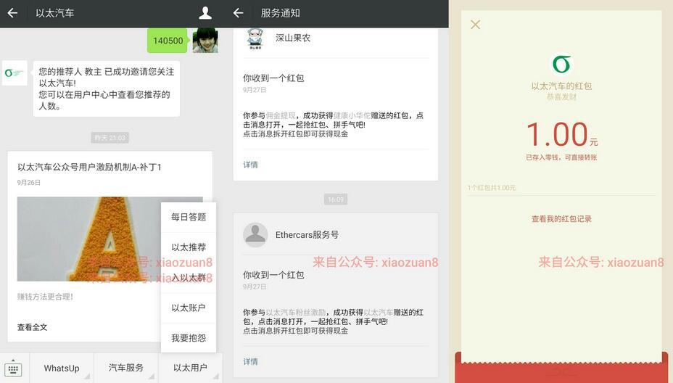Open 深山果农 account avatar
The width and height of the screenshot is (673, 383).
(x=255, y=38)
